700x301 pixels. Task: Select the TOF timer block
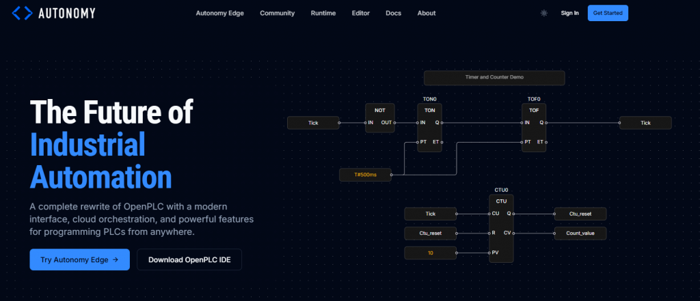533,128
